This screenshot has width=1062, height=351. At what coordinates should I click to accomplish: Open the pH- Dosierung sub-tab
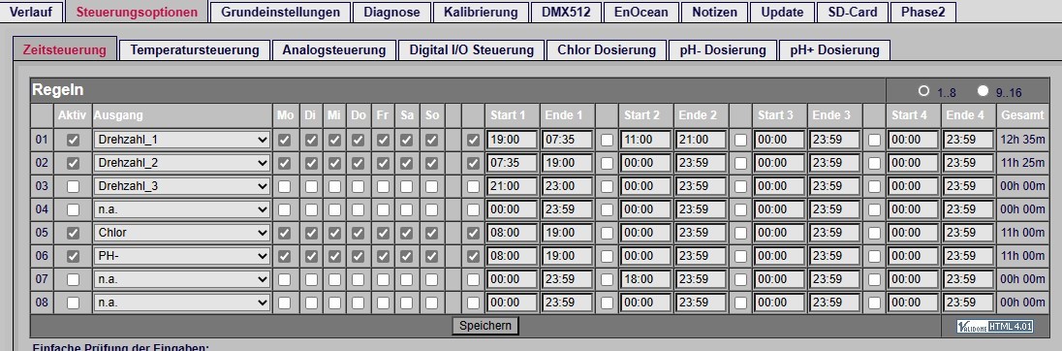(723, 49)
